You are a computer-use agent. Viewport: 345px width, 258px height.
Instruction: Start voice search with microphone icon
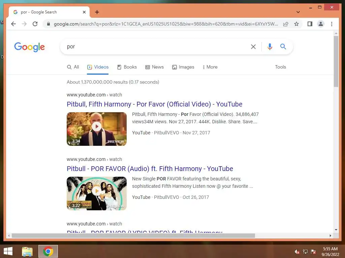click(x=270, y=46)
